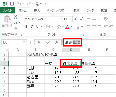Open Quick Access Toolbar customize menu
This screenshot has height=97, width=116.
[46, 4]
